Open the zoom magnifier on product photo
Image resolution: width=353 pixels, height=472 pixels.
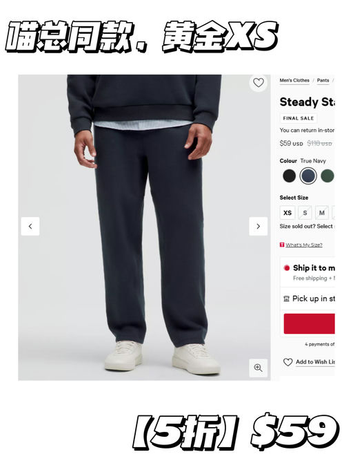[258, 368]
